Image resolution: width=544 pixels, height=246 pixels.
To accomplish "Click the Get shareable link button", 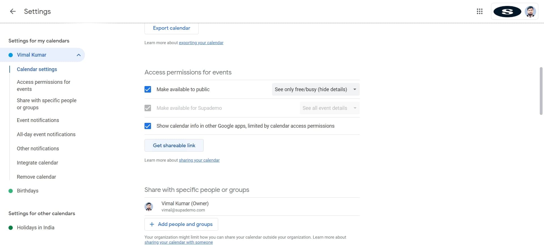I will tap(174, 146).
